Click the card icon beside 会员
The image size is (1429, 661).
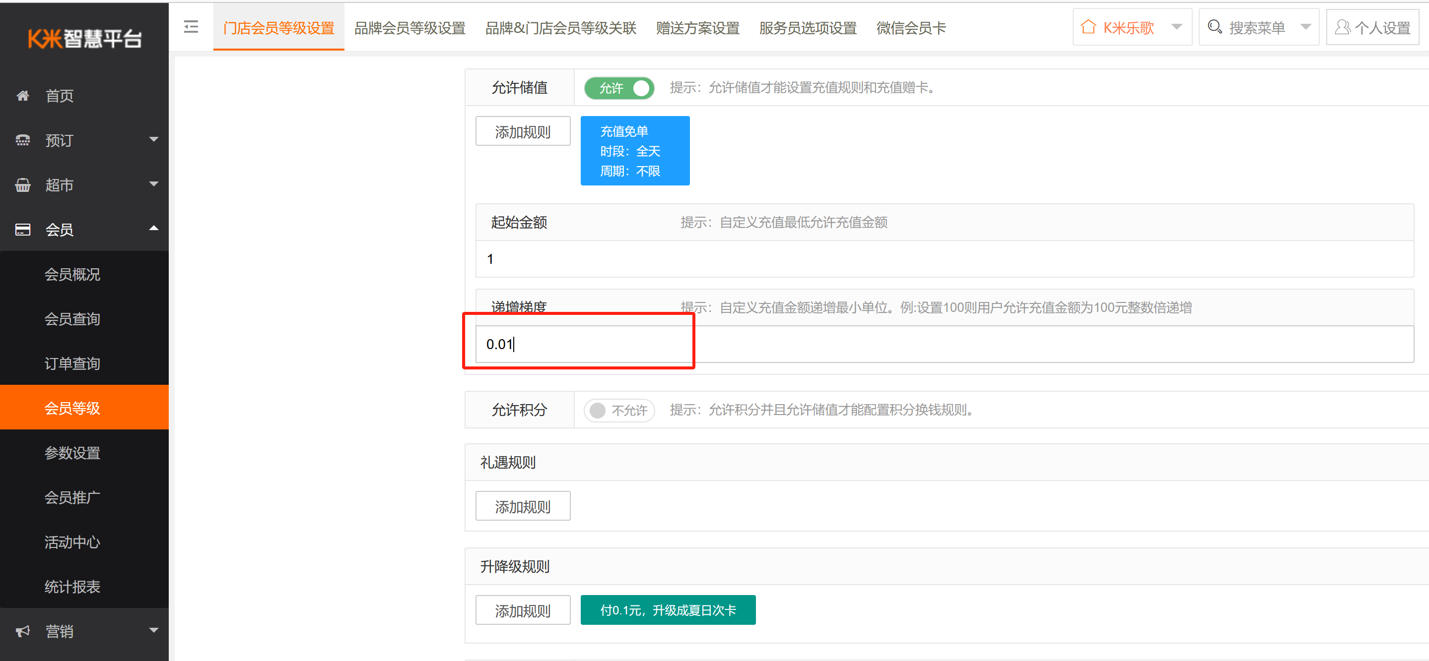tap(23, 230)
